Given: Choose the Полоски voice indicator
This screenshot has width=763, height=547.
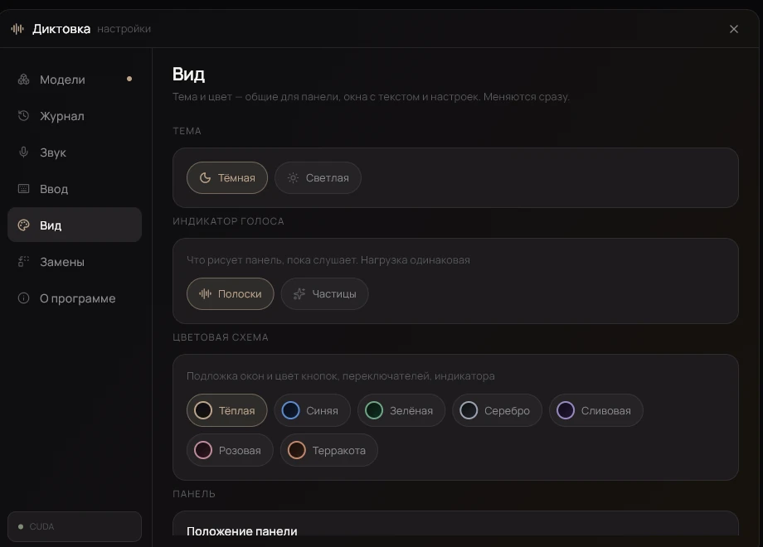Looking at the screenshot, I should tap(231, 293).
